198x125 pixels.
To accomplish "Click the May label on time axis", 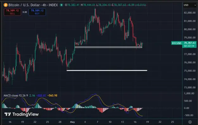I will (x=73, y=122).
